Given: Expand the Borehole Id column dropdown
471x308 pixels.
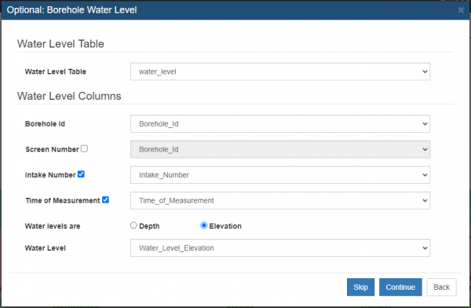Looking at the screenshot, I should (x=280, y=123).
